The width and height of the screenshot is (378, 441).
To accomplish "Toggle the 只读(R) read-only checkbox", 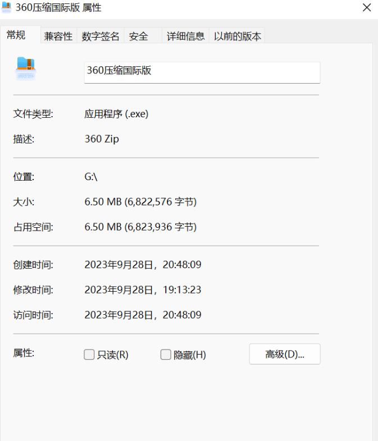I will click(x=89, y=355).
